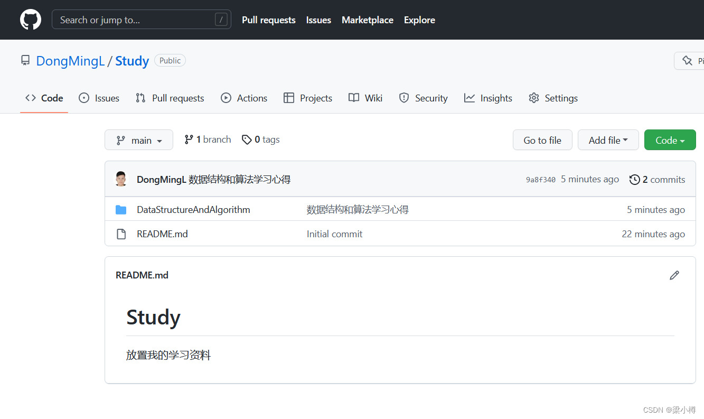
Task: Open the Security tab
Action: point(423,98)
